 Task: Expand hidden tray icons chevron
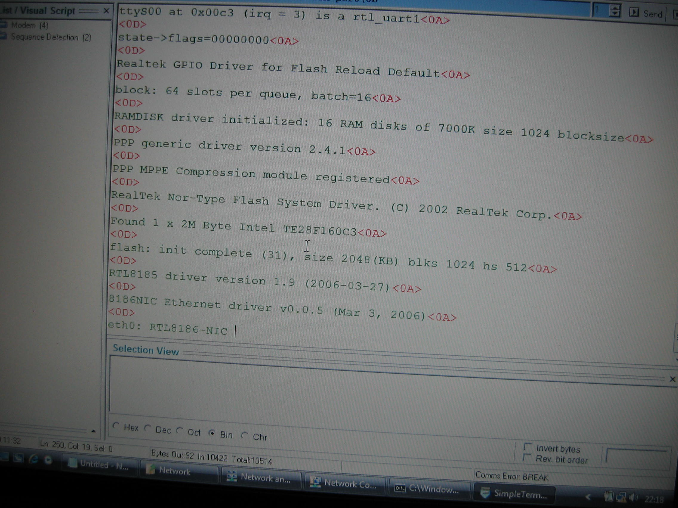(588, 497)
